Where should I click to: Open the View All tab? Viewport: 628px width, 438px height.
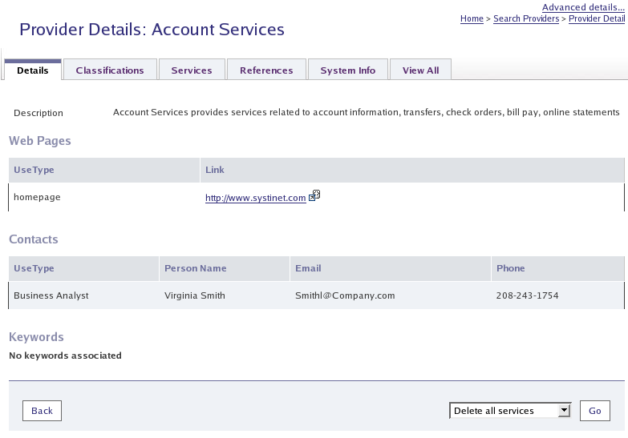tap(420, 70)
